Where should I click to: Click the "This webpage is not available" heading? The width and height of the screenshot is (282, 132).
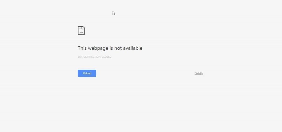click(110, 48)
